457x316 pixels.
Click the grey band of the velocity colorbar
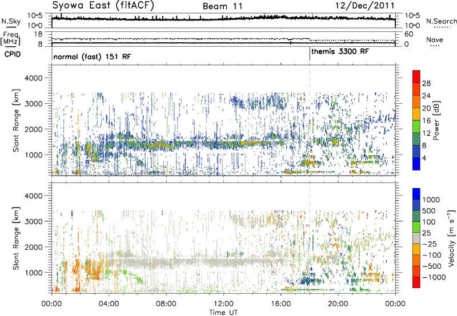coord(416,238)
